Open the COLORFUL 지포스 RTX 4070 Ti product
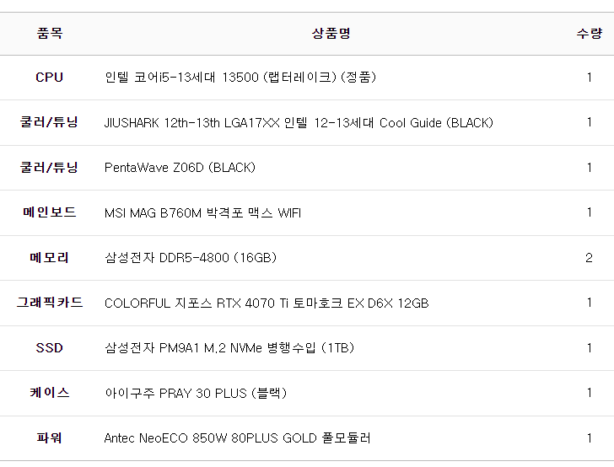 267,303
